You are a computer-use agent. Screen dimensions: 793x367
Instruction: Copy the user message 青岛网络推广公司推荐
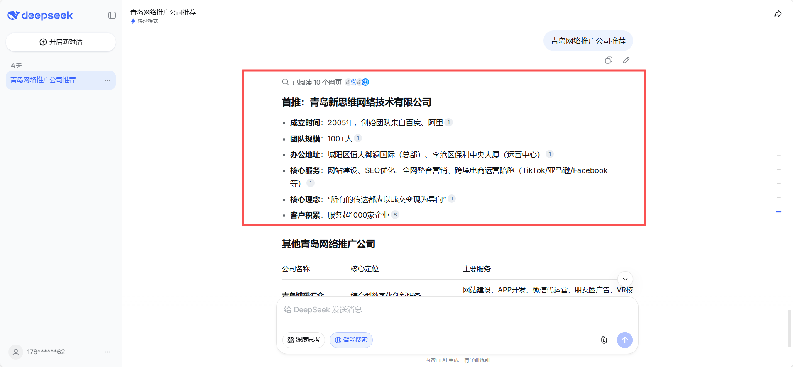point(609,61)
